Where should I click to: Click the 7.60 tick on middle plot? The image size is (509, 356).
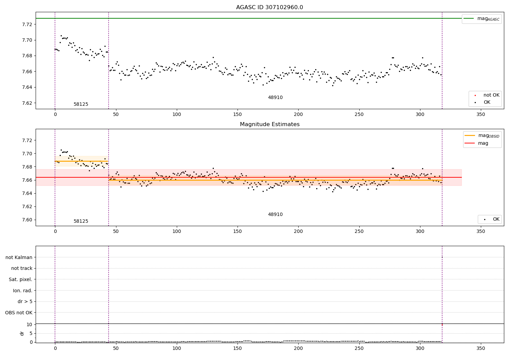pos(27,220)
